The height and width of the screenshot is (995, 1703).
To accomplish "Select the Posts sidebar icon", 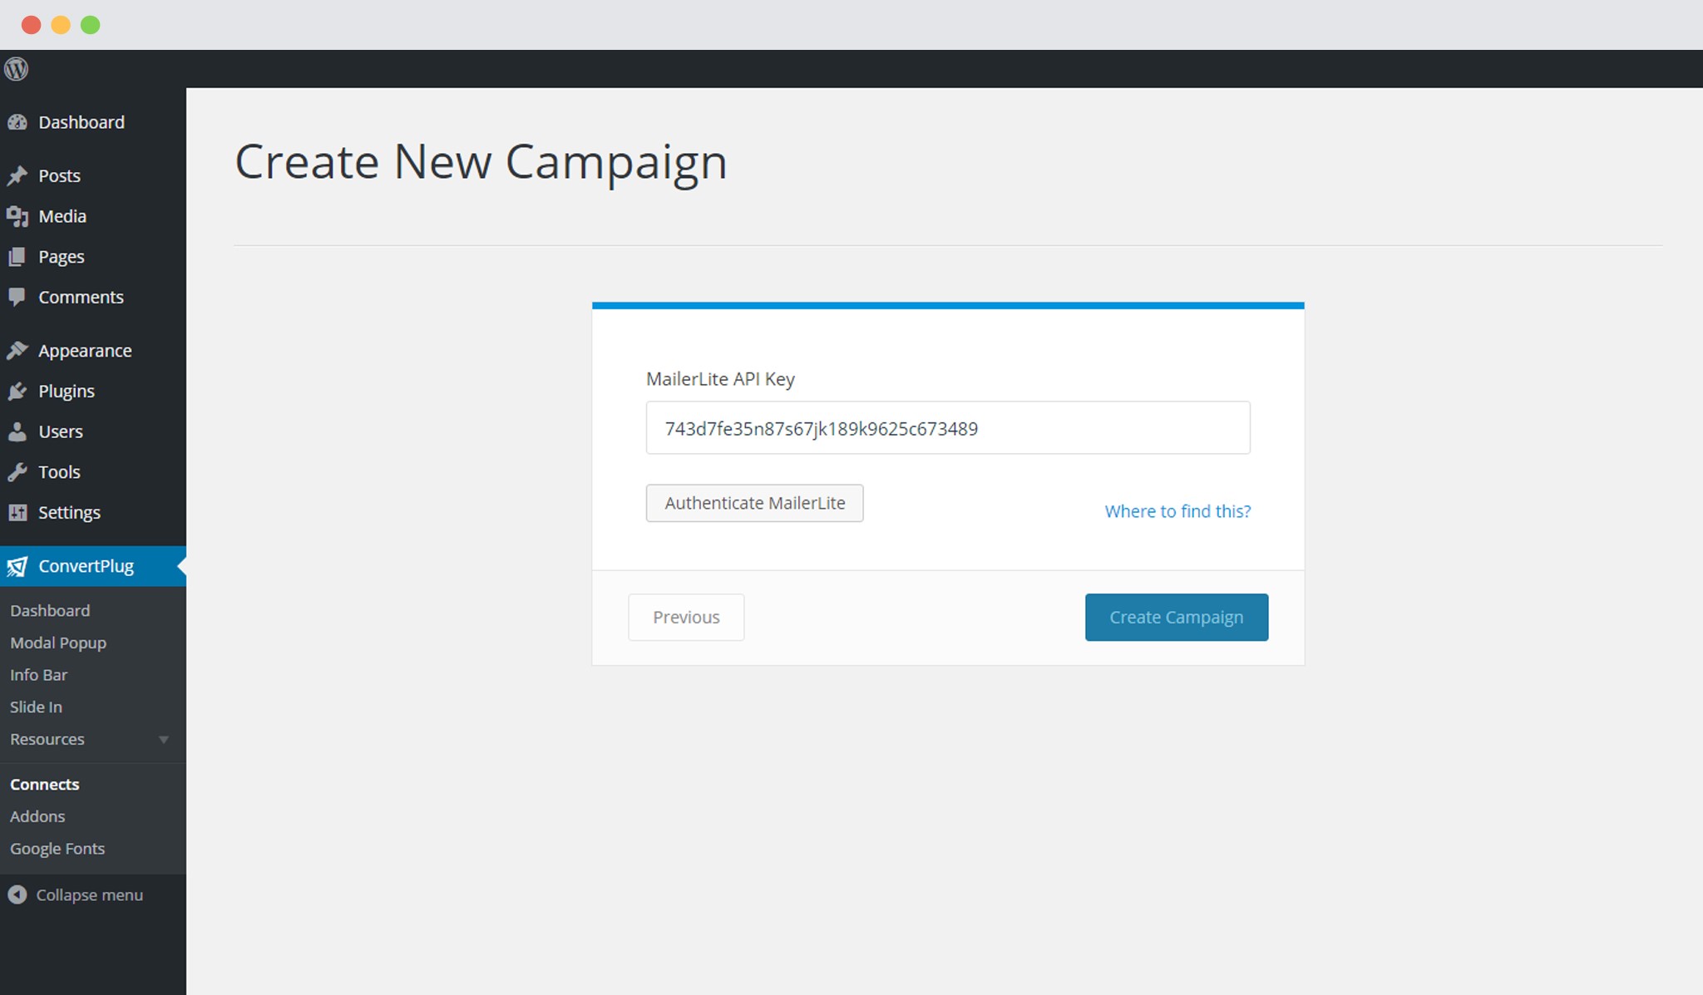I will pyautogui.click(x=17, y=175).
